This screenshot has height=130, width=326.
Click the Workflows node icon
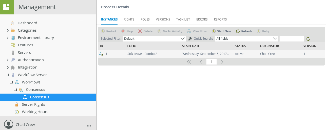[x=17, y=82]
